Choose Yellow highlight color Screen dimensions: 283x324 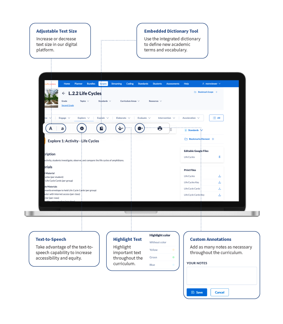click(162, 250)
